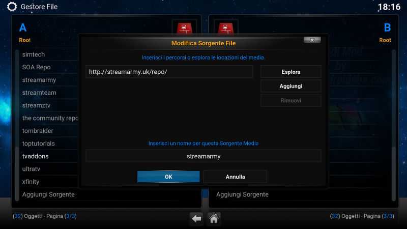Viewport: 407px width, 229px height.
Task: Click the Rimuovi button
Action: pos(290,100)
